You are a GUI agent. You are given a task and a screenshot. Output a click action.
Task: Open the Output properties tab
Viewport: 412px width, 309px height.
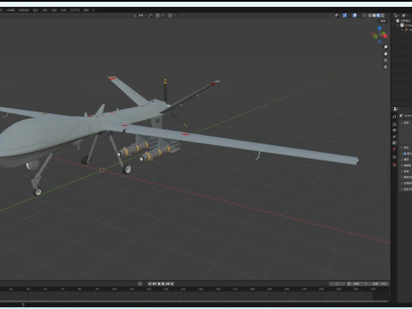[x=394, y=130]
